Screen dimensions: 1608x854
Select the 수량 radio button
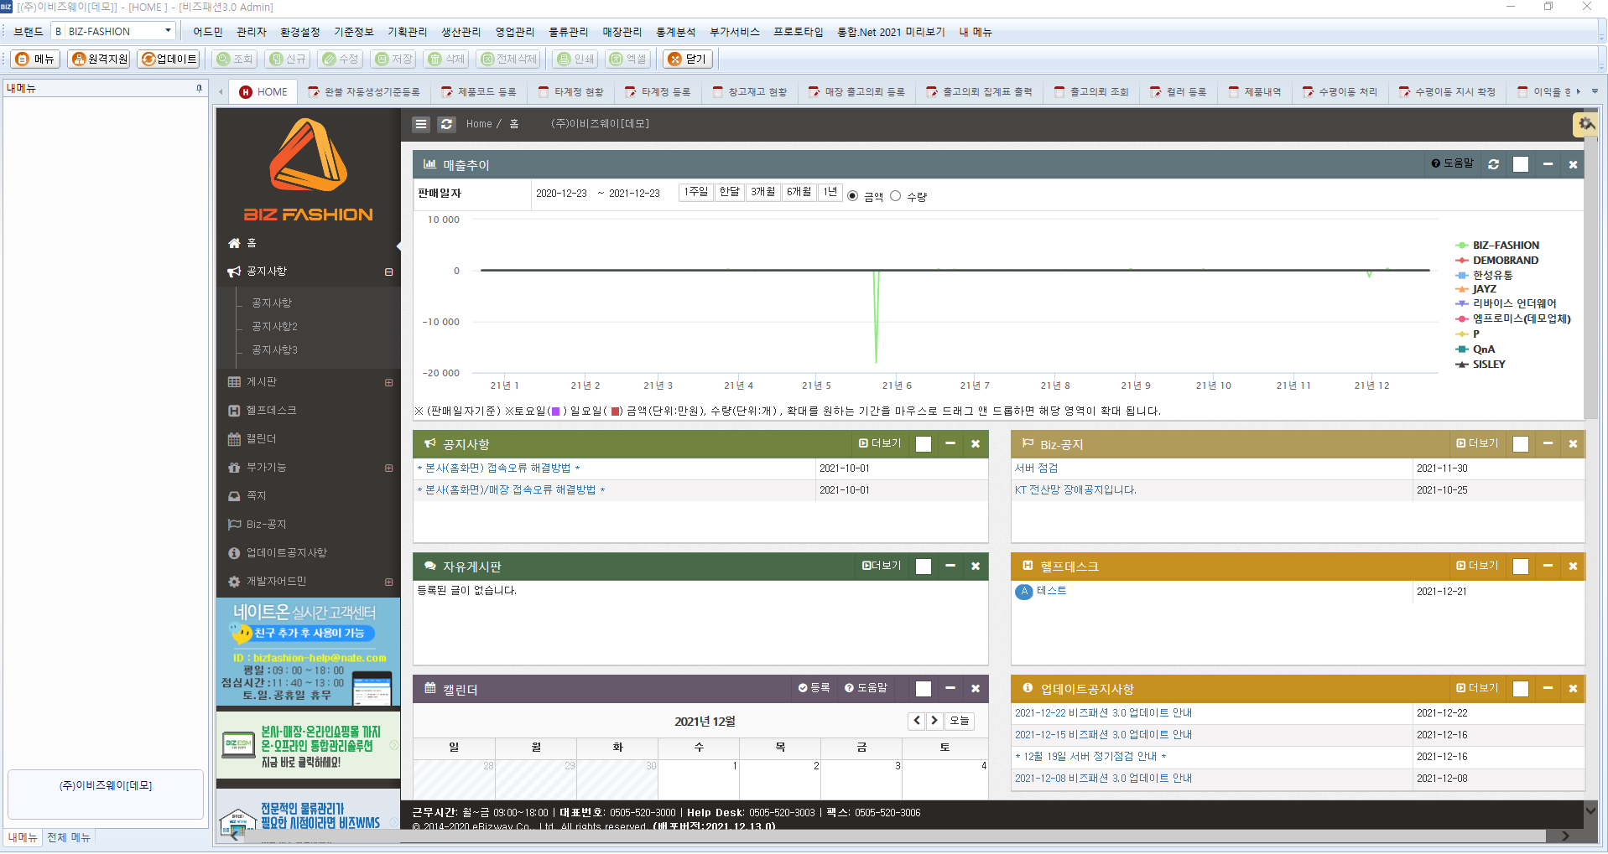[x=896, y=196]
